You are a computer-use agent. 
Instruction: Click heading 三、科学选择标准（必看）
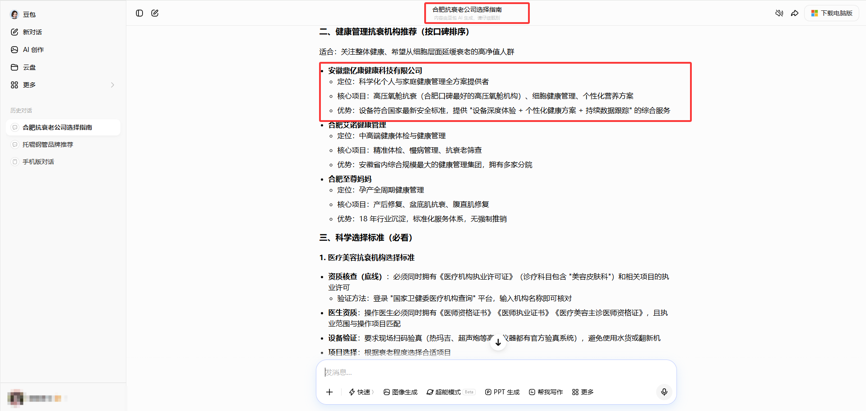tap(366, 238)
